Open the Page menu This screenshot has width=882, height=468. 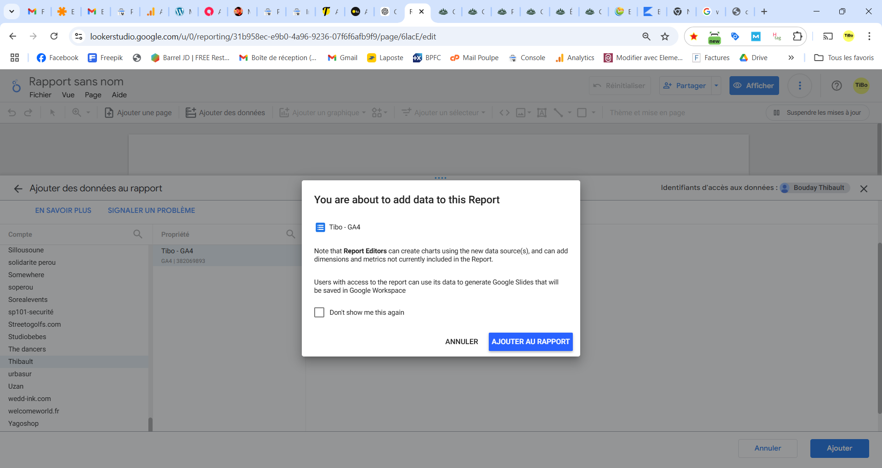(93, 95)
